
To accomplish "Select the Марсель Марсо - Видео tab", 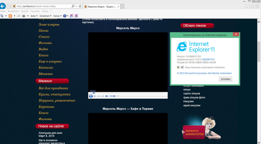I will coord(101,7).
